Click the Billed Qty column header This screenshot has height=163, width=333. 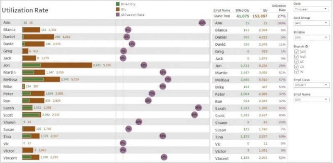point(242,10)
